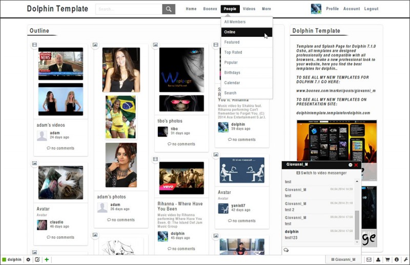Image resolution: width=410 pixels, height=265 pixels.
Task: Click no comments under tibo's photos
Action: [x=181, y=144]
